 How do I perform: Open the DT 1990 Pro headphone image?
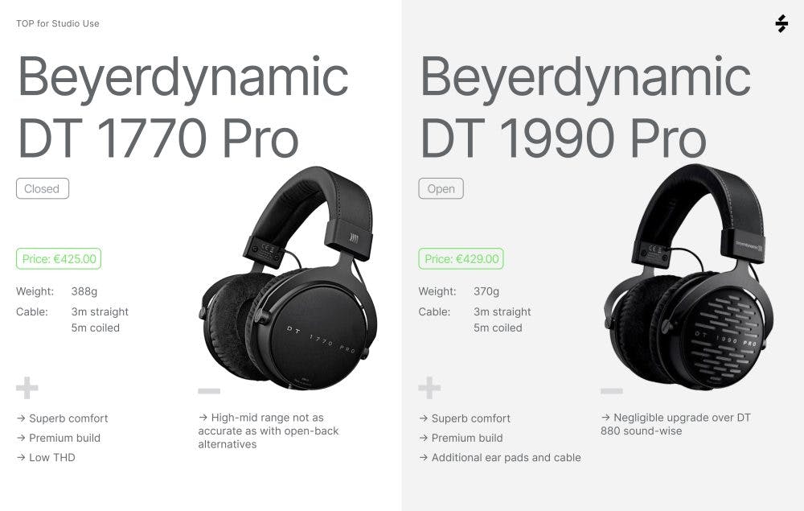point(689,277)
